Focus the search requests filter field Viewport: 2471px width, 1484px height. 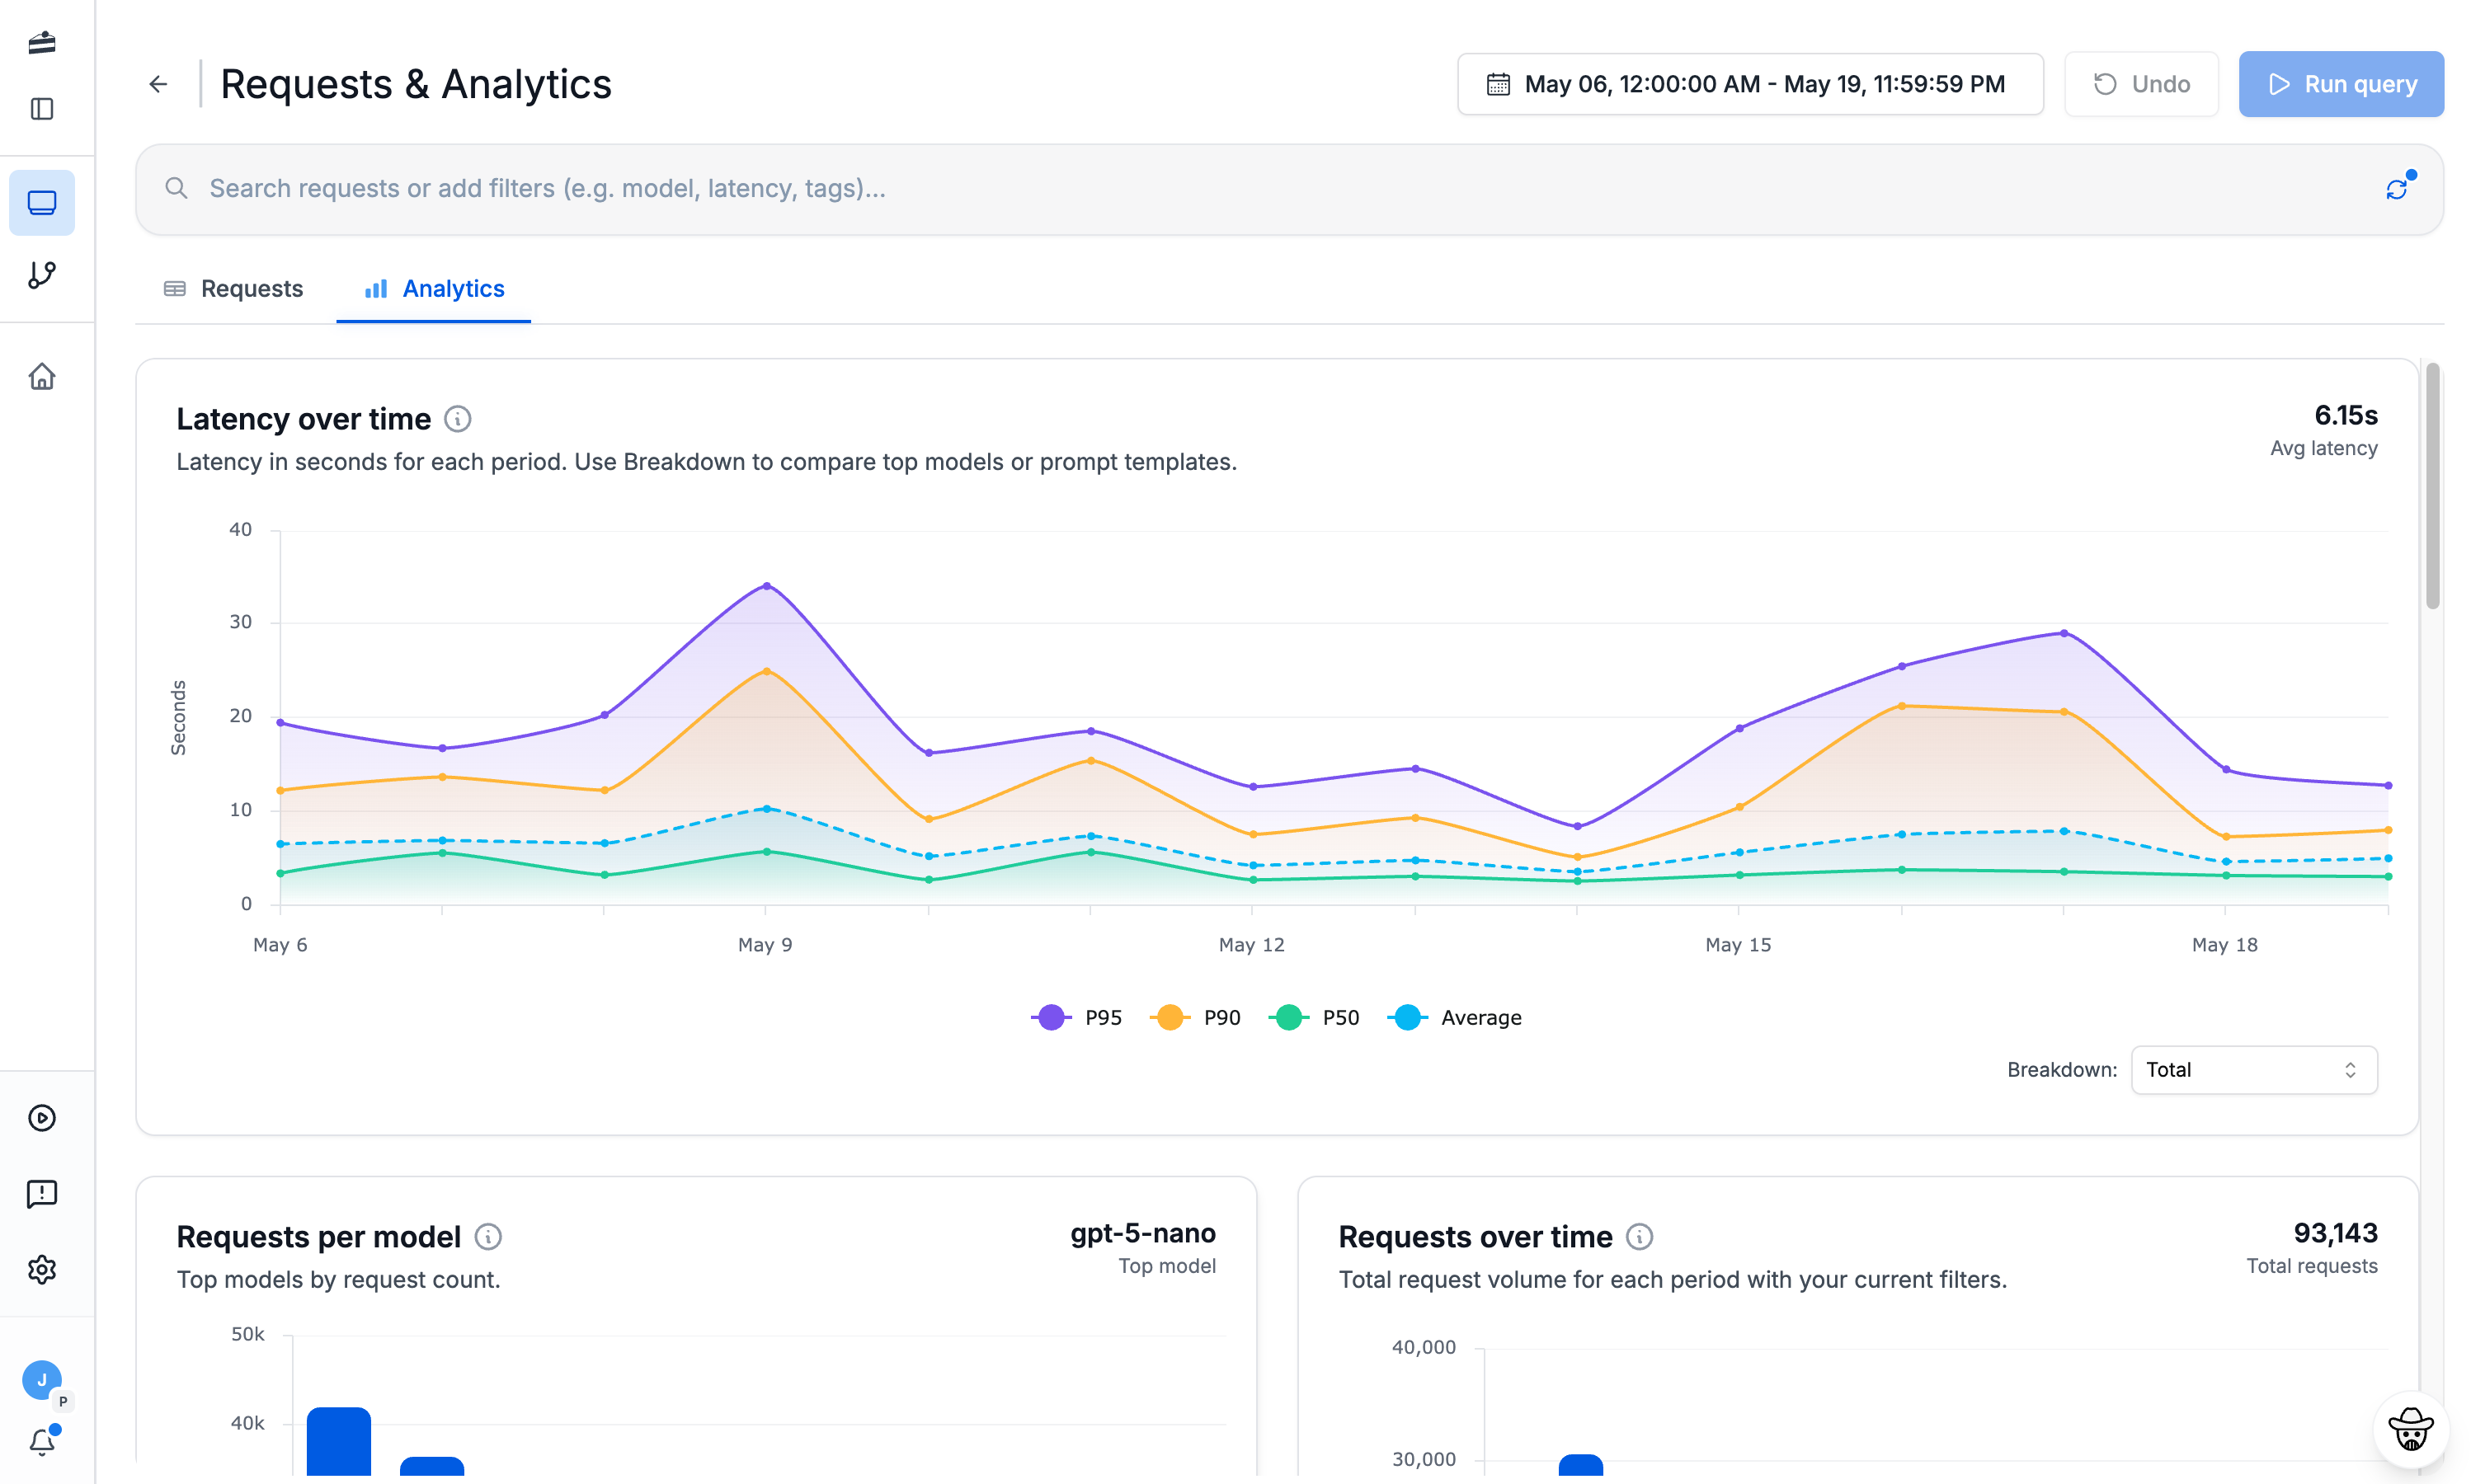click(x=1288, y=189)
